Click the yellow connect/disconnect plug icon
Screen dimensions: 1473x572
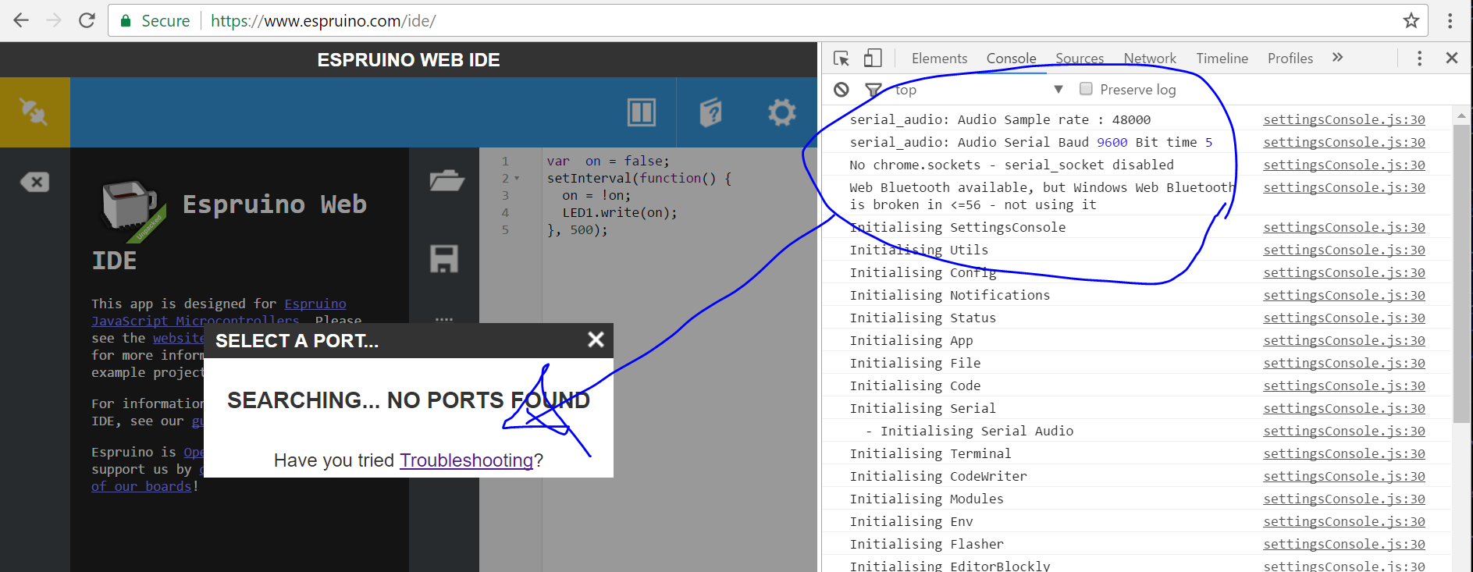tap(34, 112)
